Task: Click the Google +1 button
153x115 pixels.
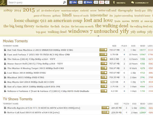Action: click(x=103, y=3)
